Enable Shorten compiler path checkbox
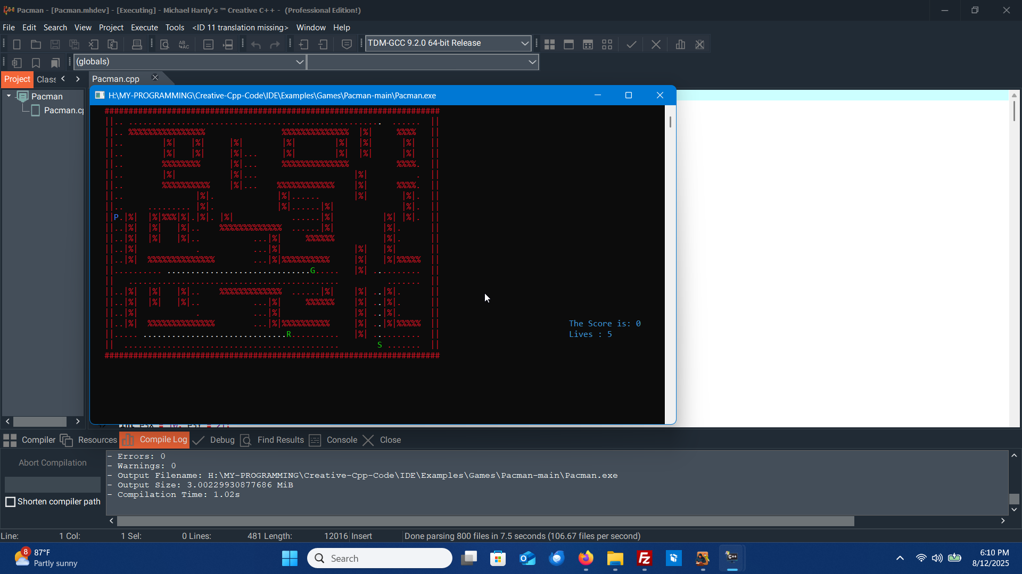The width and height of the screenshot is (1022, 574). [x=10, y=502]
